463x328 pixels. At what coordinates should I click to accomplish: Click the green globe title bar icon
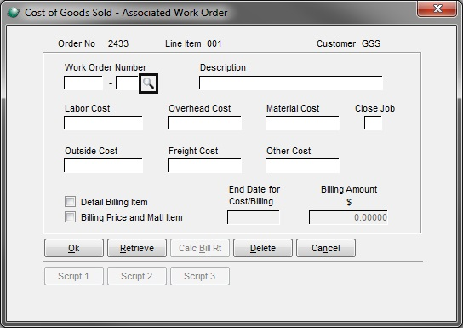coord(13,13)
